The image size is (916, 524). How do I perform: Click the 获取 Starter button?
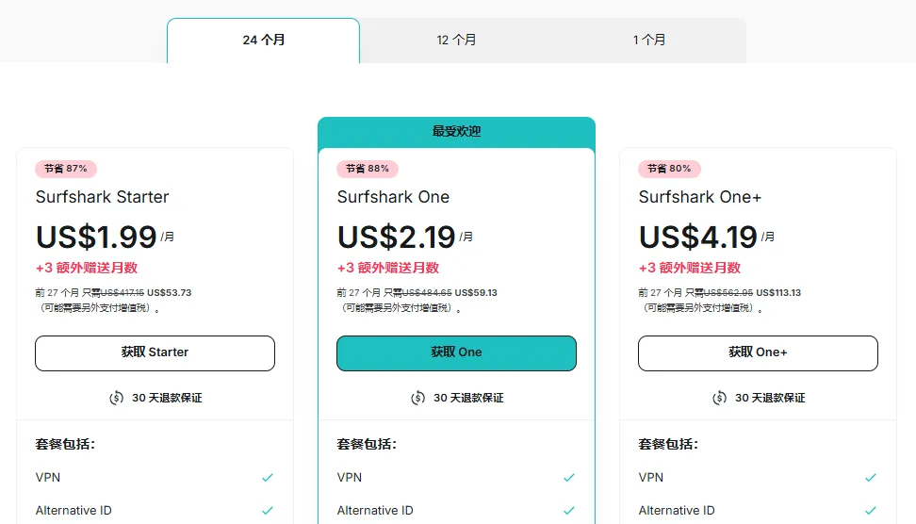(155, 352)
